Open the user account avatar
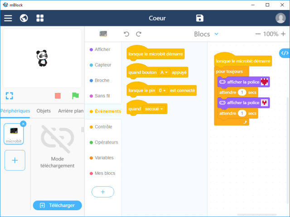Screen dimensions: 290x217 coord(280,18)
